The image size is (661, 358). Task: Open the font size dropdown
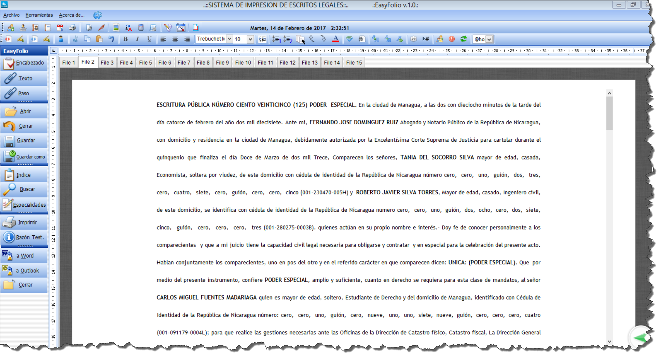click(250, 39)
